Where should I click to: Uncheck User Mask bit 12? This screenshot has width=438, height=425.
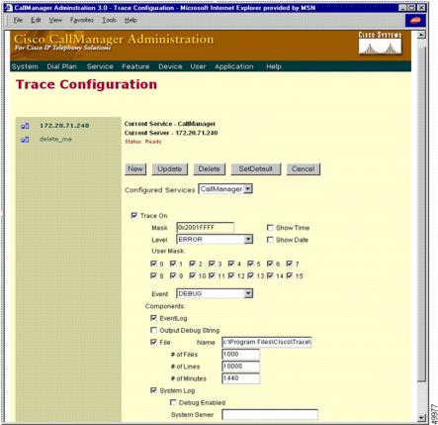[x=231, y=275]
